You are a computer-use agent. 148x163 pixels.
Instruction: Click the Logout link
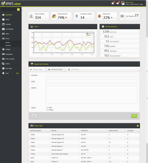point(141,4)
